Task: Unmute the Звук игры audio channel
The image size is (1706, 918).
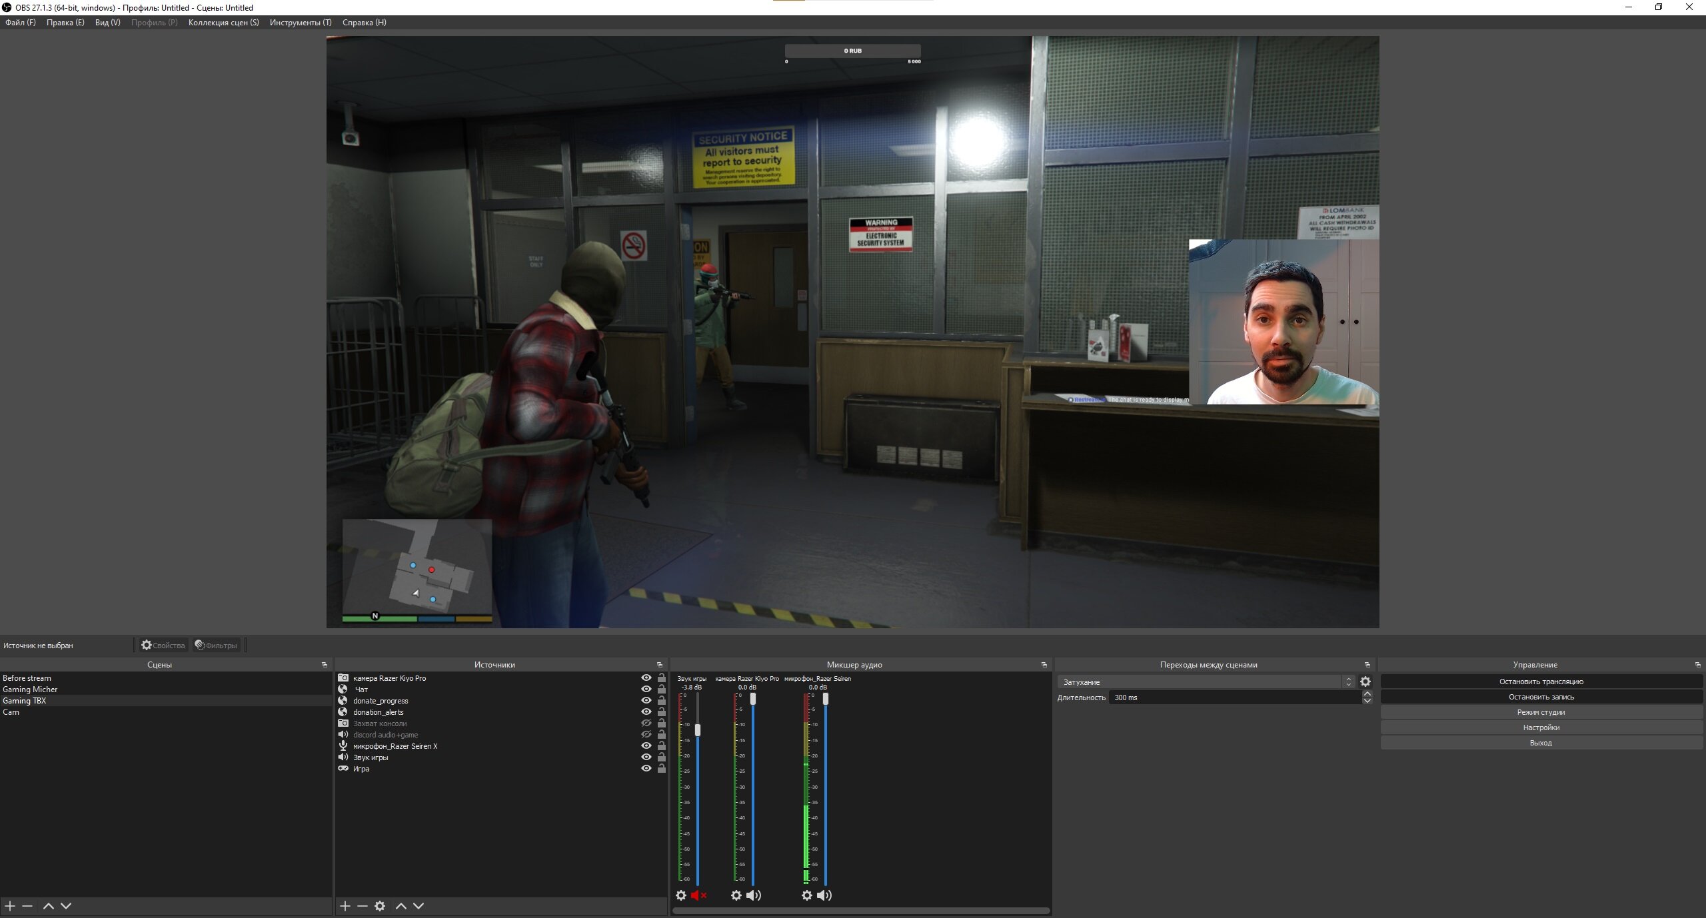Action: [x=698, y=895]
